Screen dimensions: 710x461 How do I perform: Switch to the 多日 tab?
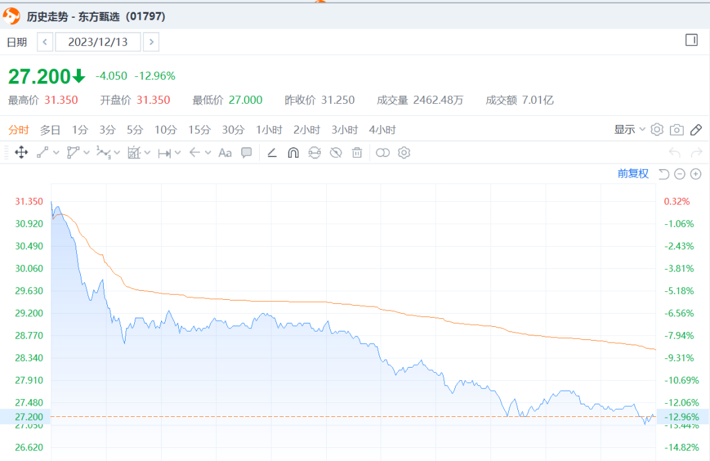click(50, 130)
